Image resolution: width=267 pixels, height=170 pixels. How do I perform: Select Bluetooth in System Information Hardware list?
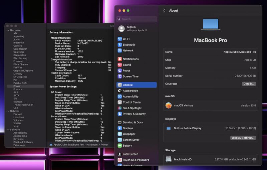19,43
